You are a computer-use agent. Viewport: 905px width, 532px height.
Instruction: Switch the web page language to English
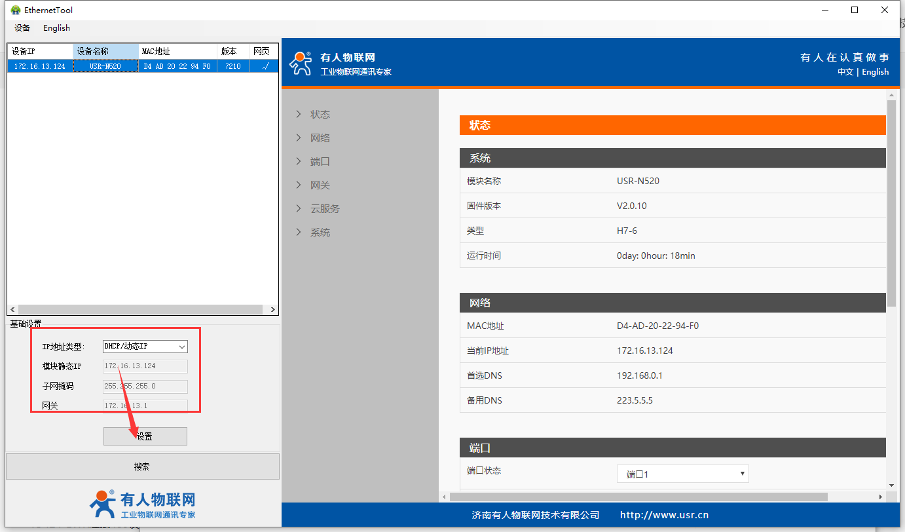click(x=875, y=72)
